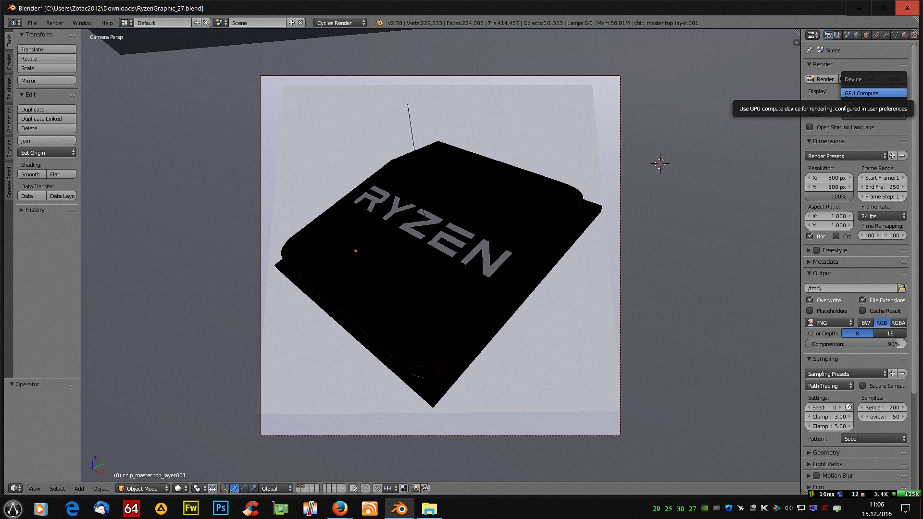Open the Object properties cube icon
The image size is (923, 519).
pyautogui.click(x=866, y=35)
